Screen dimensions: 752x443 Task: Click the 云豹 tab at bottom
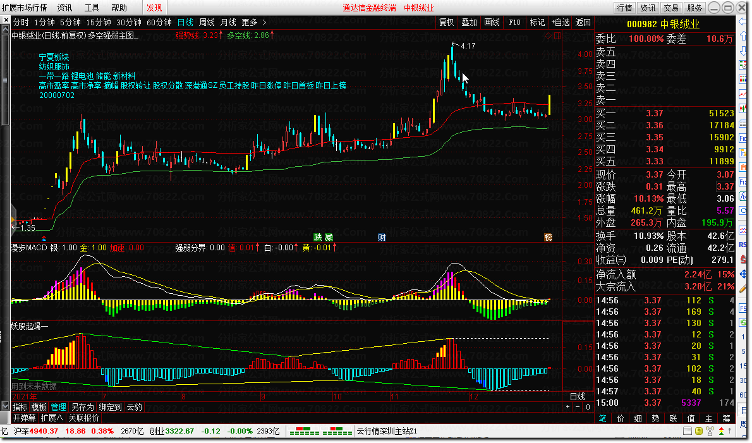(x=134, y=407)
